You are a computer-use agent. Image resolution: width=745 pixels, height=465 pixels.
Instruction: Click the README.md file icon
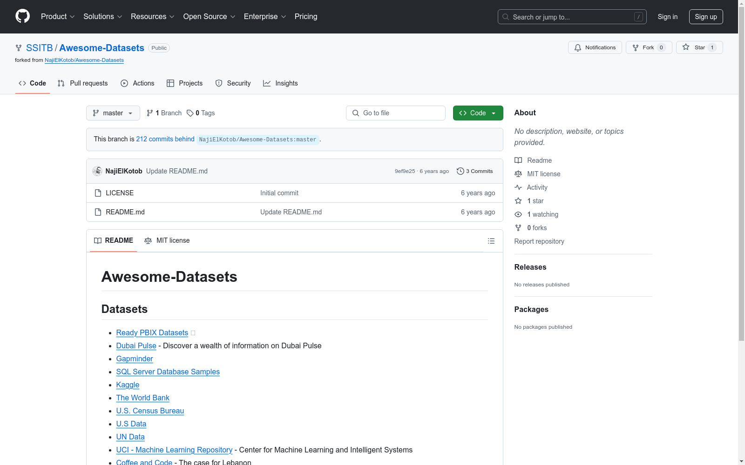click(98, 212)
